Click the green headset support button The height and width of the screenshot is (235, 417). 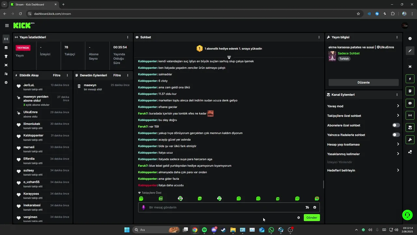[407, 215]
